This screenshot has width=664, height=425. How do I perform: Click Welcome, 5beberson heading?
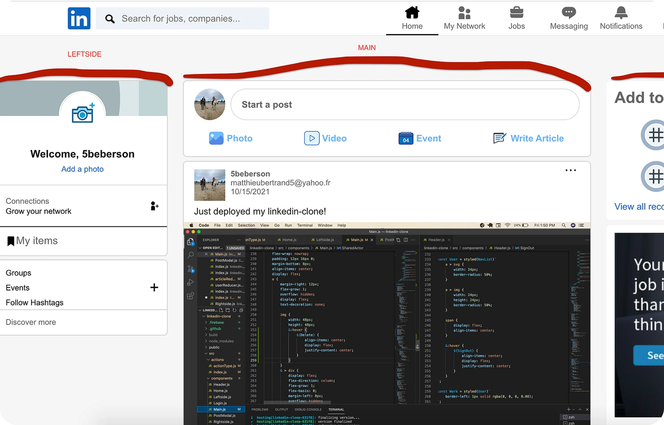82,154
